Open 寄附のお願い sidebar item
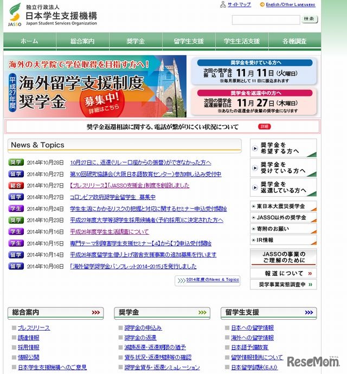 point(283,229)
